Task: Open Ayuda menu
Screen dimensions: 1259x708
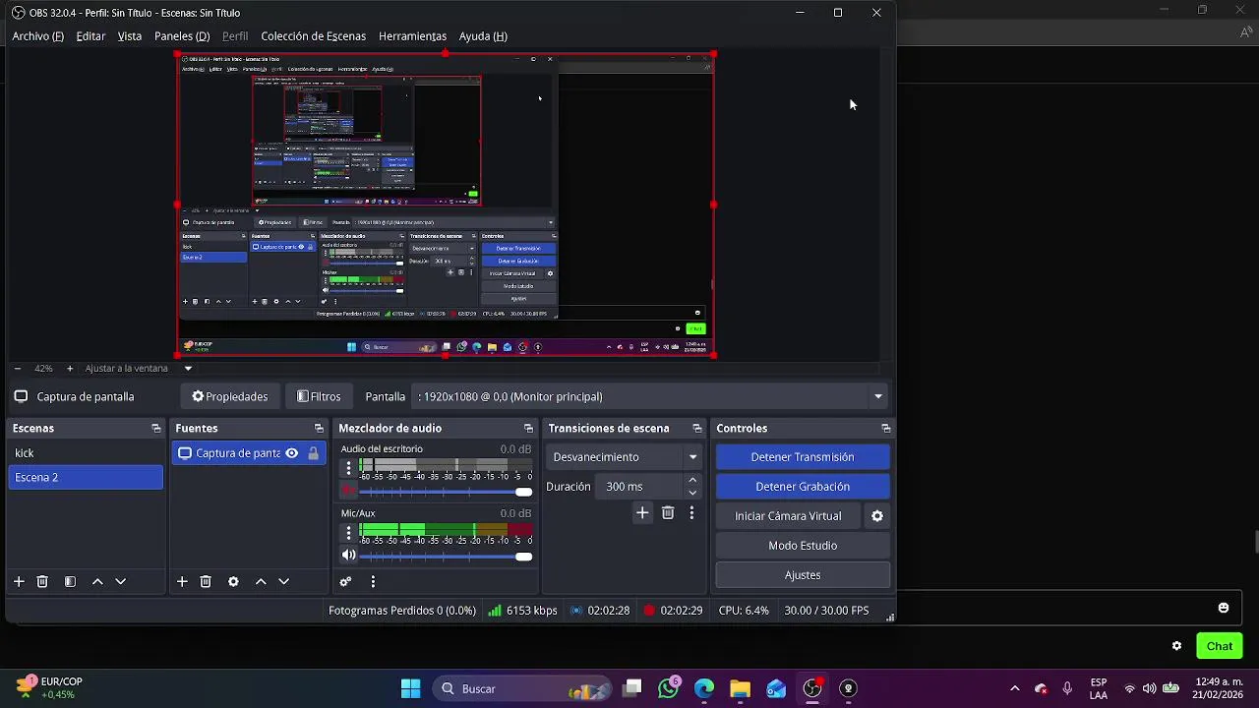Action: pos(483,36)
